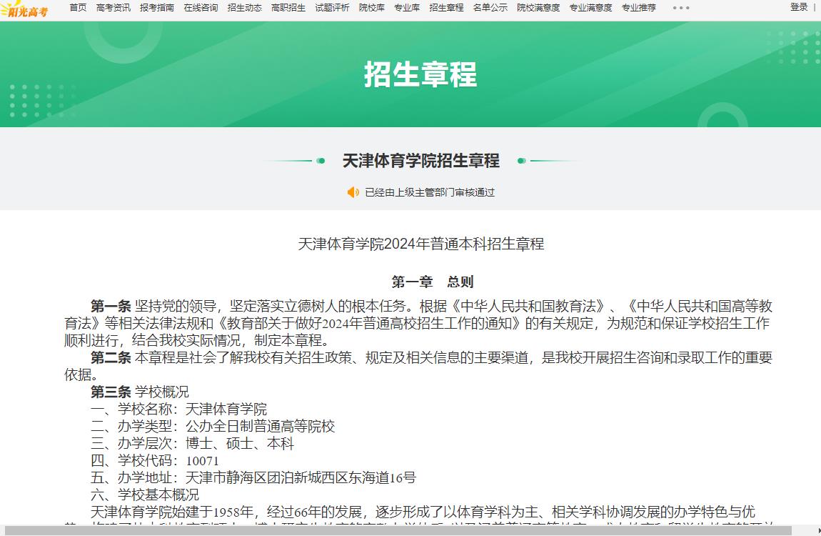Click the 学校代码:10071 line
Viewport: 821px width, 536px height.
[x=155, y=460]
